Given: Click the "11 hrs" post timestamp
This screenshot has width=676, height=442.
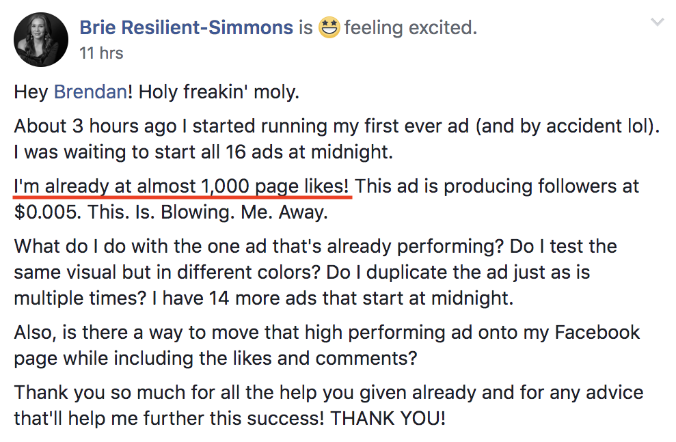Looking at the screenshot, I should click(101, 53).
